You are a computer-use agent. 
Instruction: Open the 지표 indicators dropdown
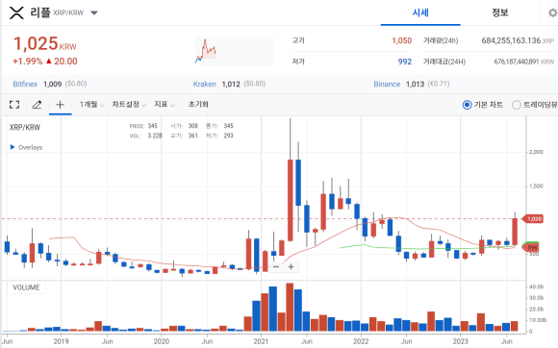pos(165,105)
